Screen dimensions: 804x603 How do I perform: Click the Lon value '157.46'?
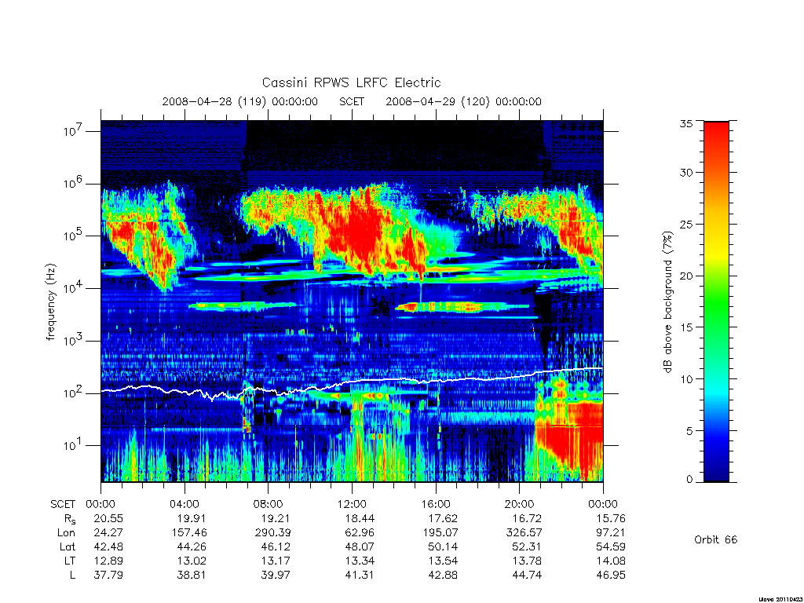pos(188,532)
